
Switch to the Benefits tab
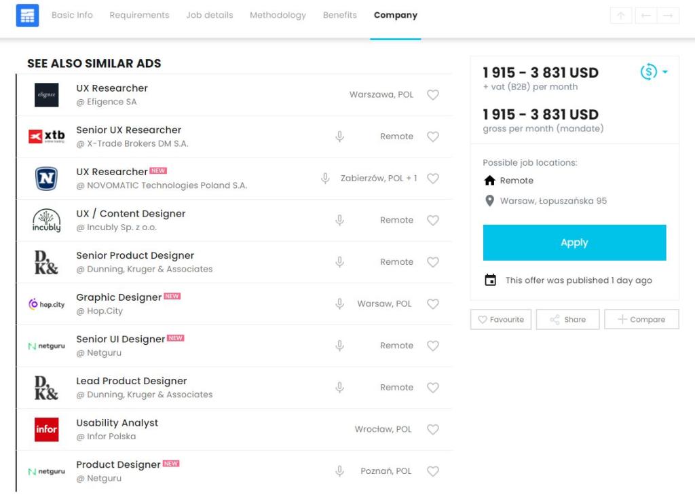pyautogui.click(x=339, y=15)
